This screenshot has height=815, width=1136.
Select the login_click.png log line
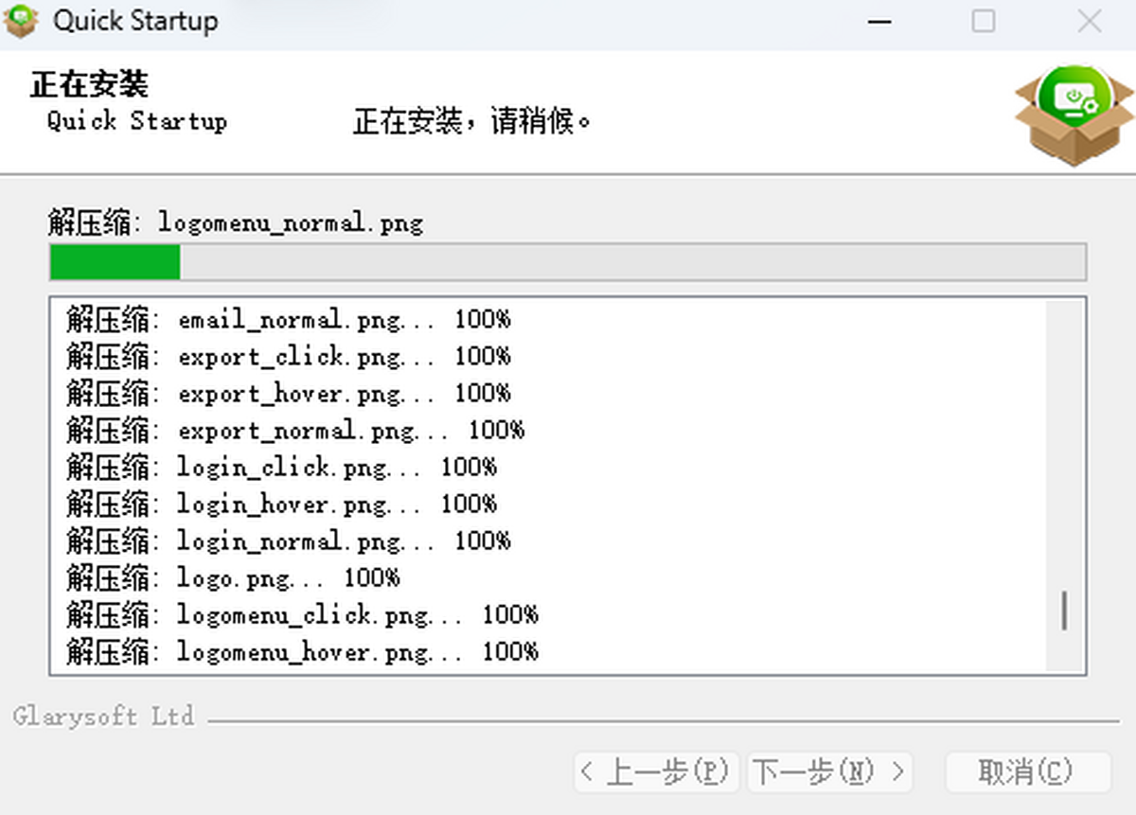tap(281, 468)
